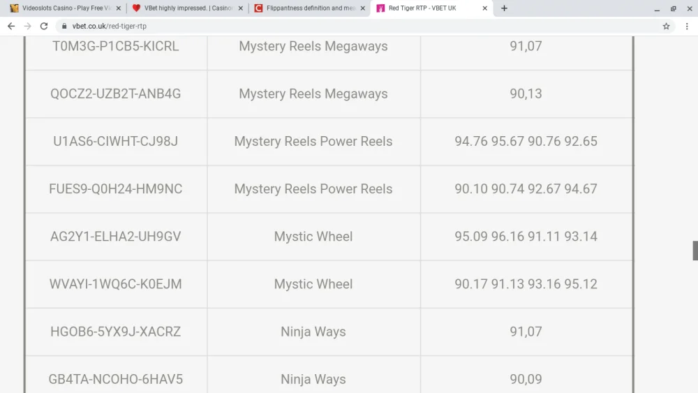Click Mystery Reels Megaways in the QOCZ2 row
698x393 pixels.
313,94
